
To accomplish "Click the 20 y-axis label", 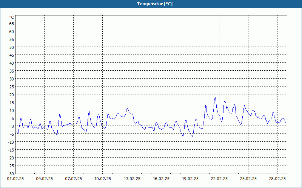I will pos(12,95).
